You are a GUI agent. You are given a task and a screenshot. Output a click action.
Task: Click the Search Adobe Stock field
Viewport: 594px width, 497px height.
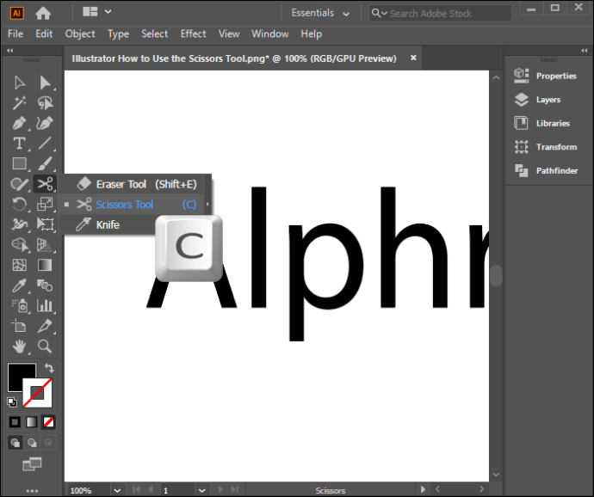(x=440, y=13)
